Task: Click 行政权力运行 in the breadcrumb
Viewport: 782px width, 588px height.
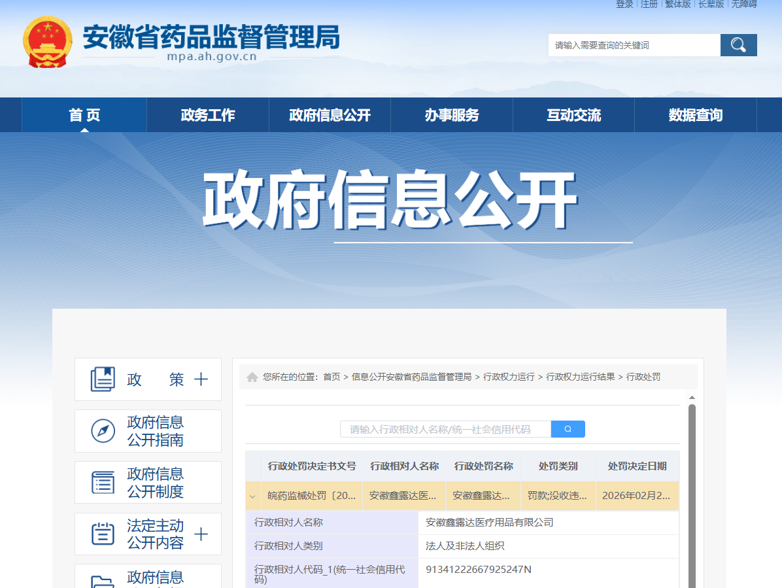Action: pyautogui.click(x=509, y=377)
